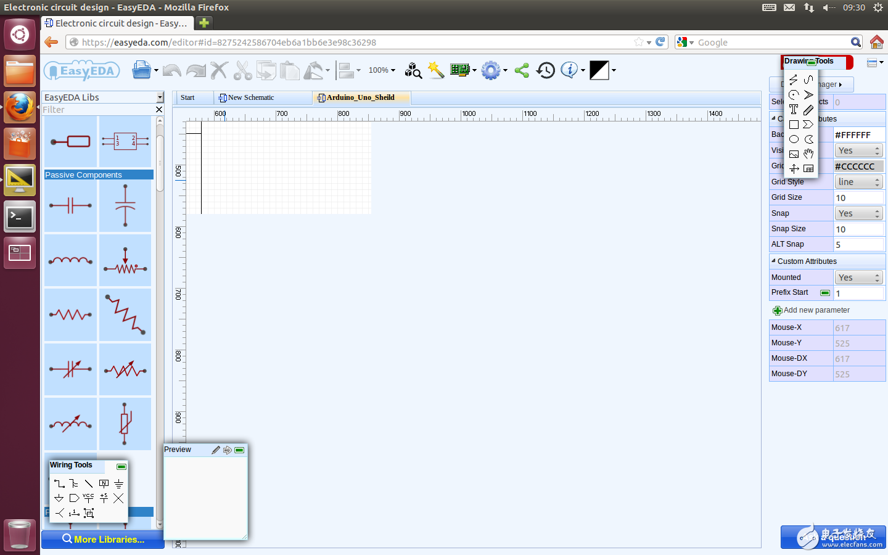The height and width of the screenshot is (555, 888).
Task: Select the Ellipse drawing tool
Action: [794, 139]
